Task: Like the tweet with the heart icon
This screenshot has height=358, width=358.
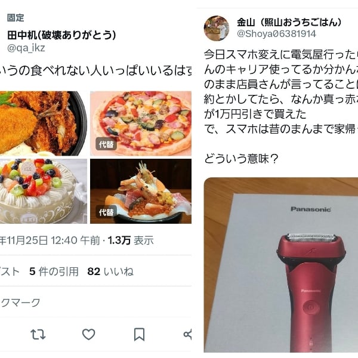Action: click(88, 335)
